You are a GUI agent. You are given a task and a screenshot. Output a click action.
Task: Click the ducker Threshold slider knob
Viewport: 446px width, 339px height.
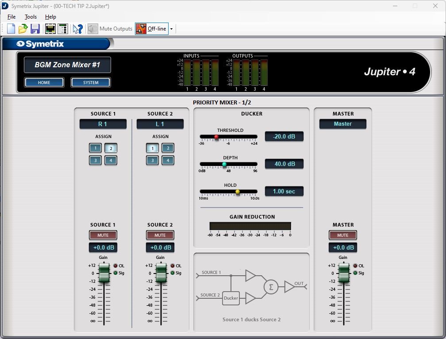coord(216,137)
